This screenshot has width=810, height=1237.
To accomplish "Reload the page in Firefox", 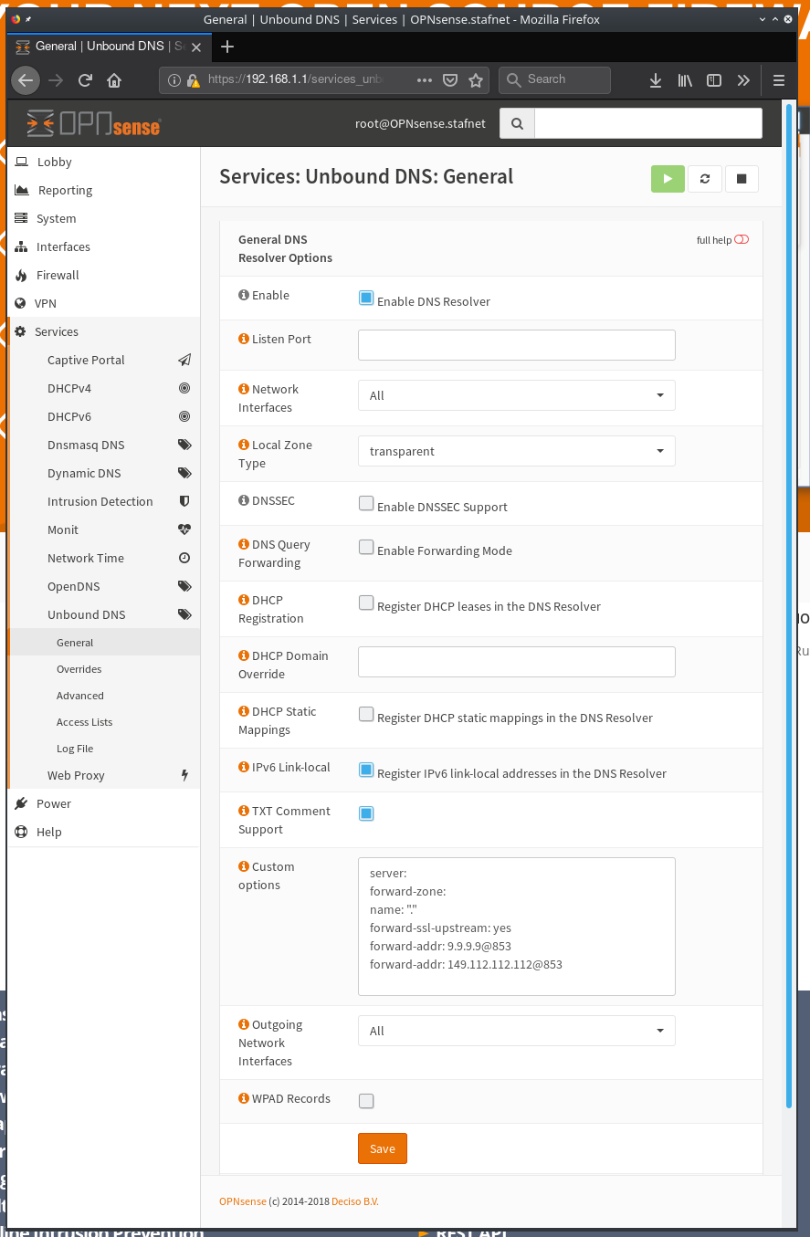I will point(85,80).
